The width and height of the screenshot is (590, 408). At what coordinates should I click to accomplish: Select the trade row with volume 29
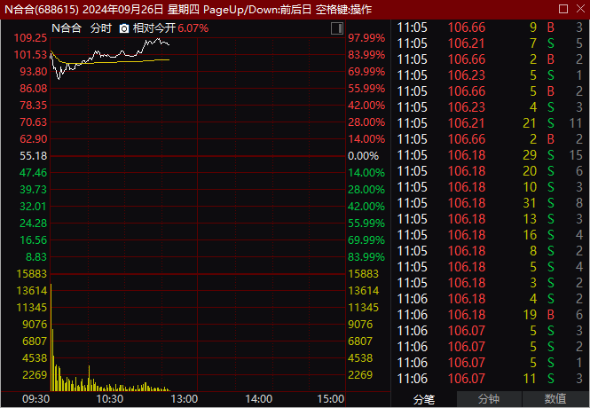[491, 155]
